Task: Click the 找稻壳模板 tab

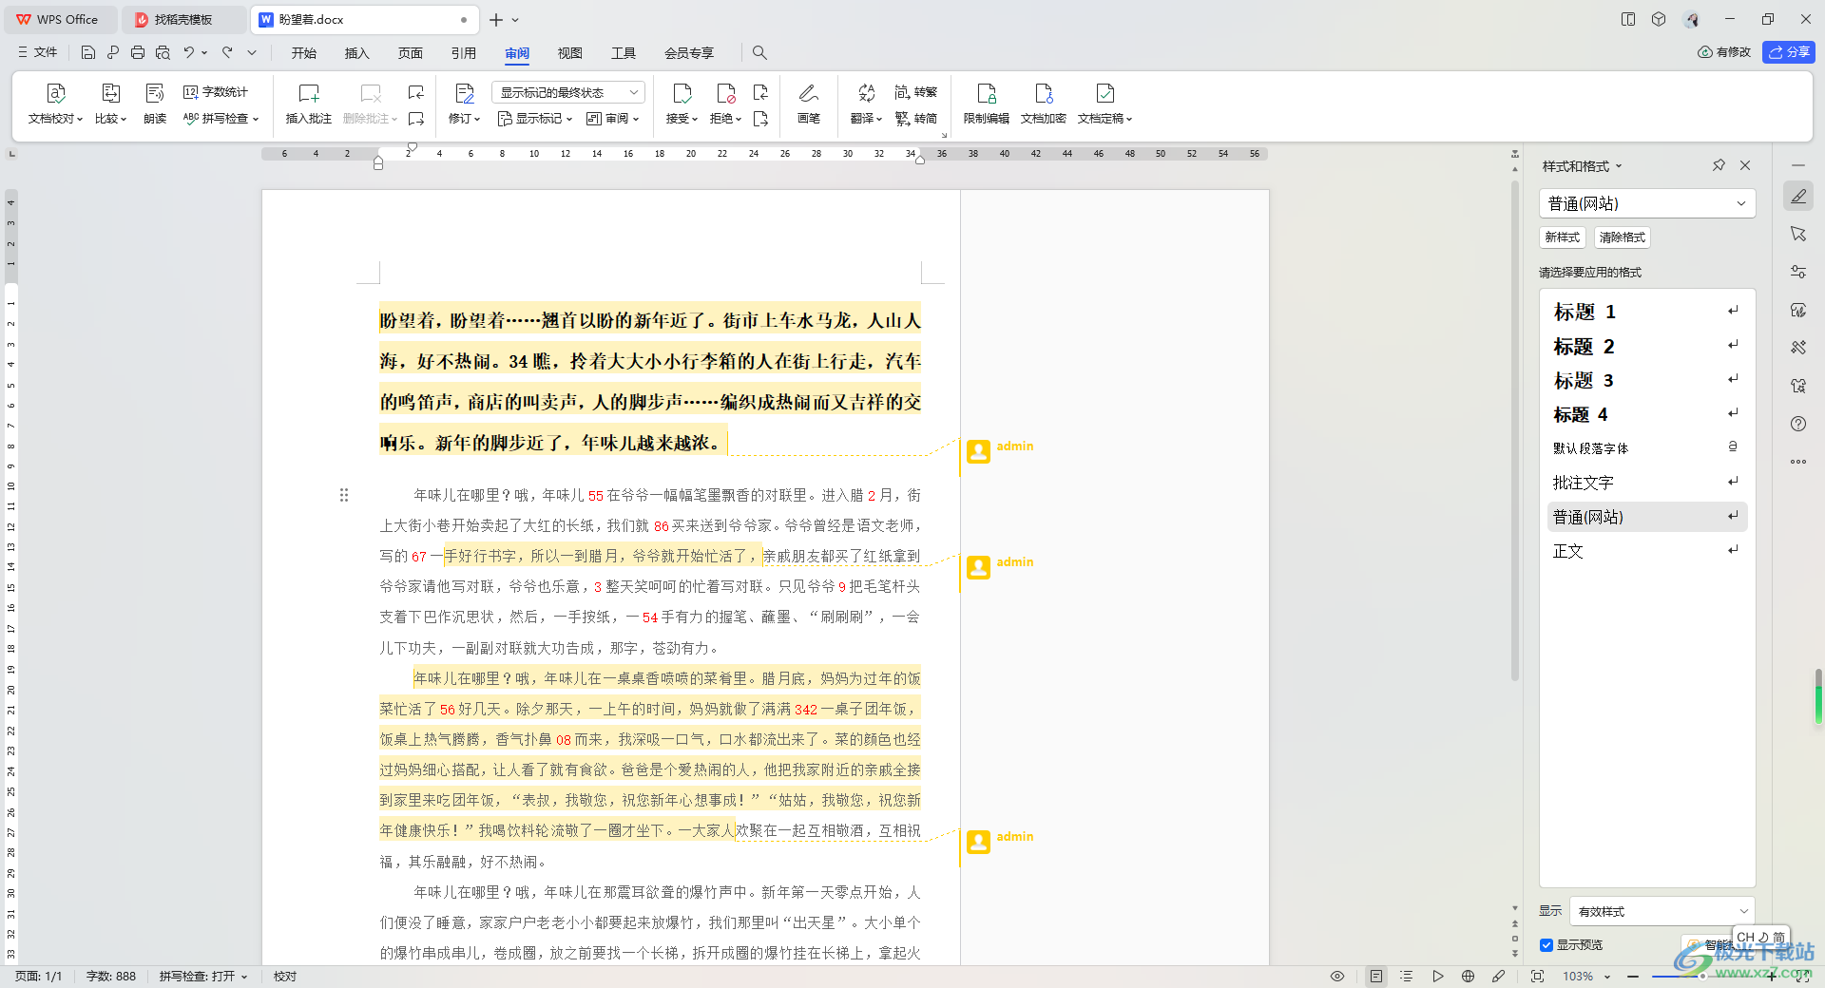Action: (x=184, y=19)
